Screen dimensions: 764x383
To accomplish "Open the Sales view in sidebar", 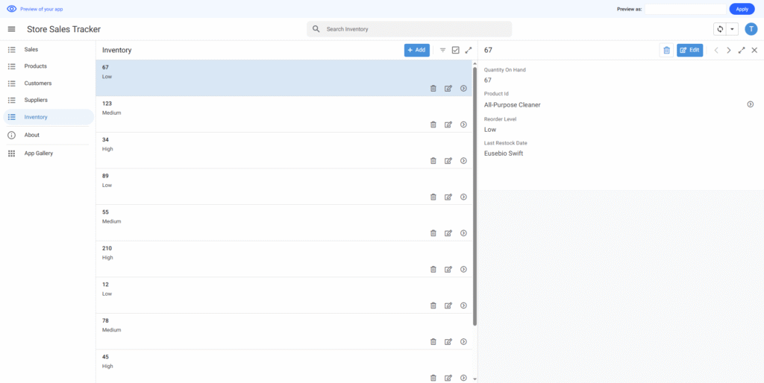I will point(31,49).
